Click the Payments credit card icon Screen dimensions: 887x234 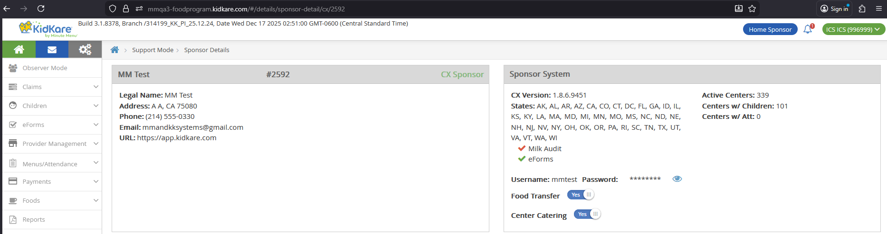point(13,181)
